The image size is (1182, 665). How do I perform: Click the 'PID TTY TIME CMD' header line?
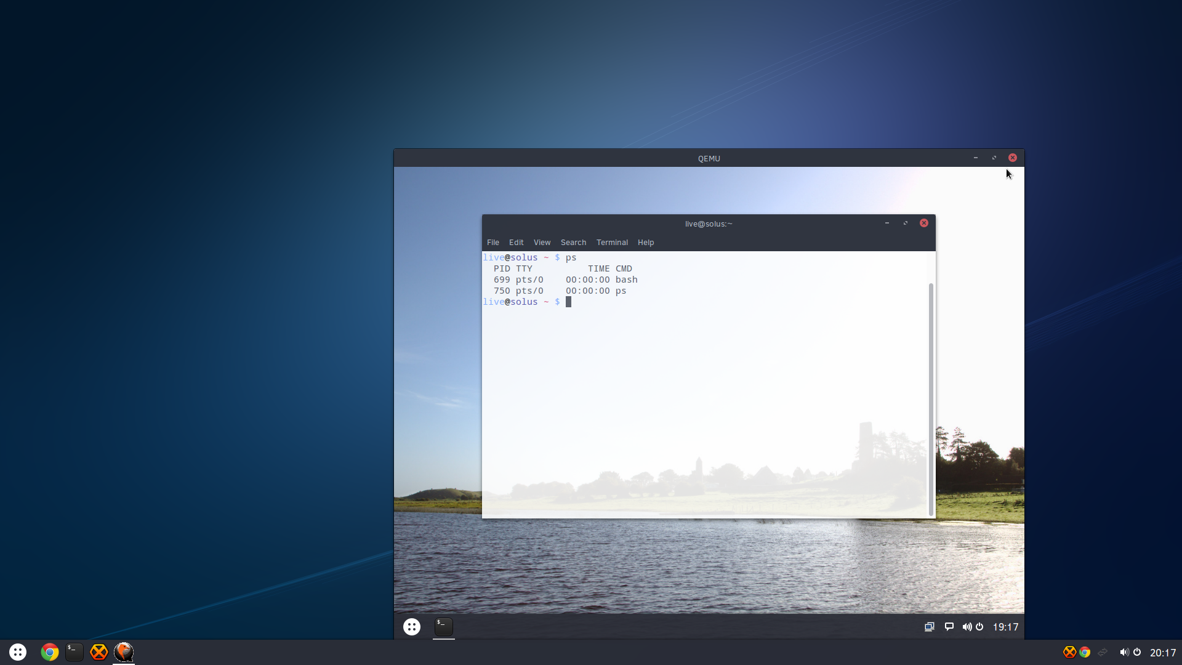[x=563, y=268]
